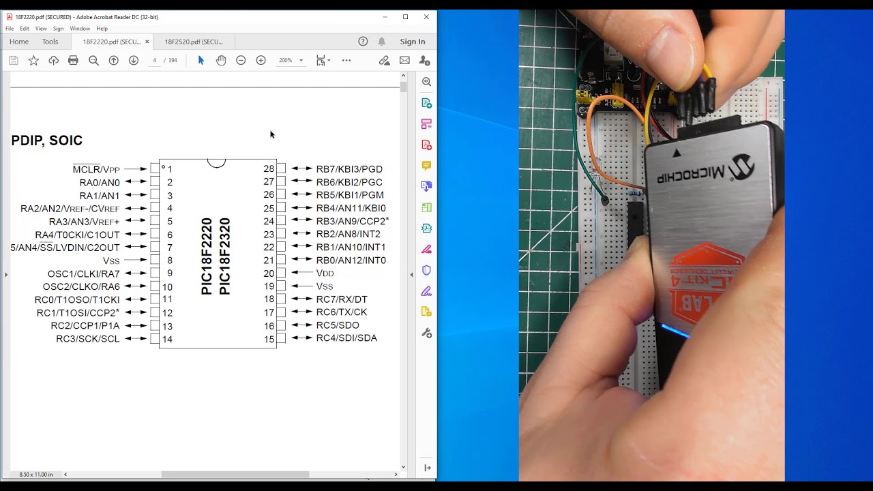Share a link to this file

pyautogui.click(x=385, y=61)
